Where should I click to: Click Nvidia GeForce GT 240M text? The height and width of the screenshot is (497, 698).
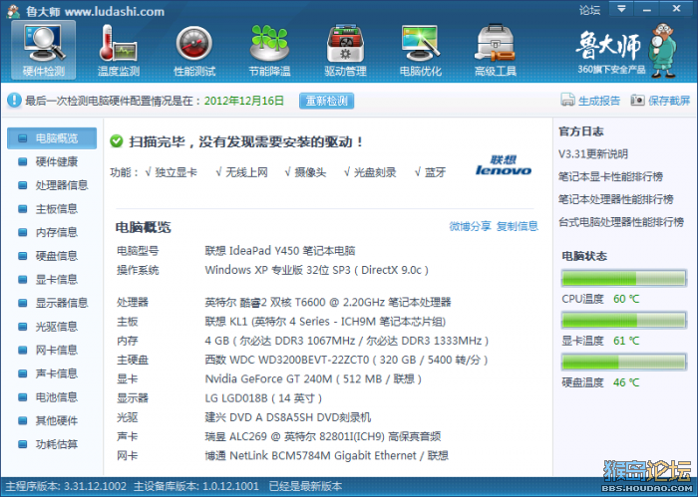click(x=313, y=379)
